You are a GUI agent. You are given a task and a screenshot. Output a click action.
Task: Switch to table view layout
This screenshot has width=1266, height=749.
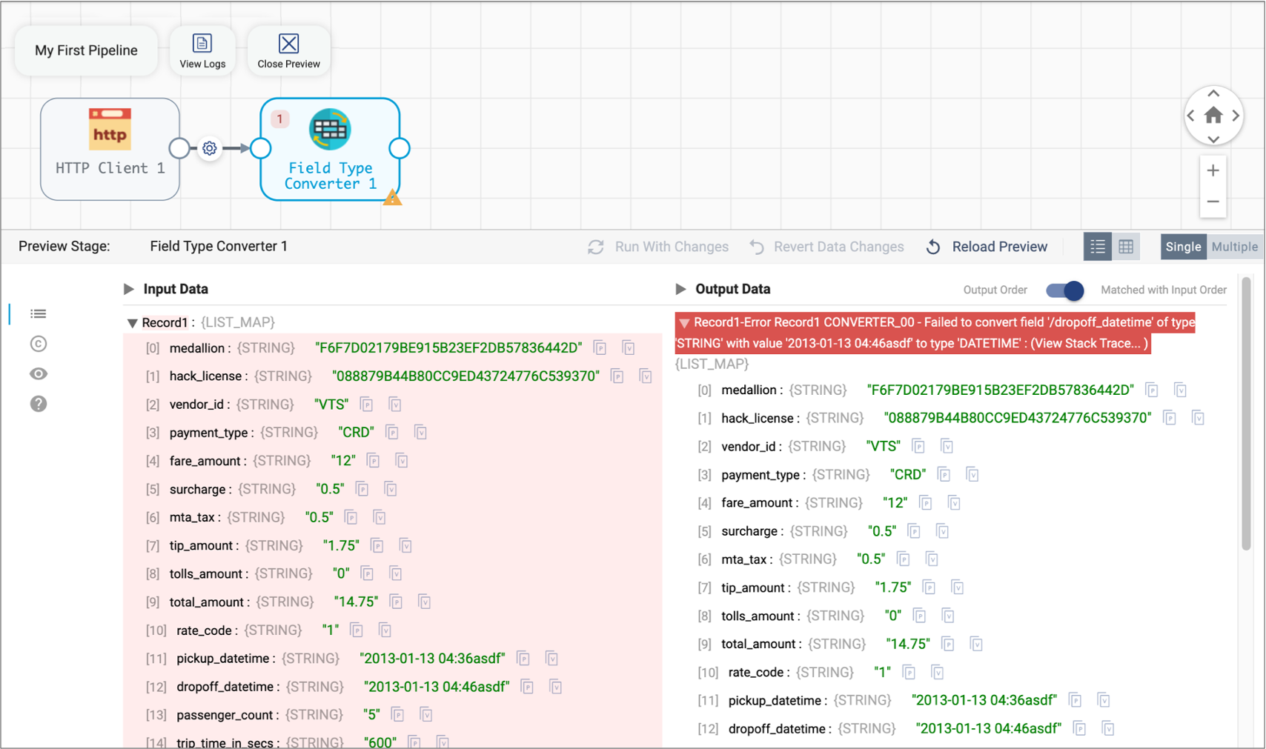click(1126, 247)
